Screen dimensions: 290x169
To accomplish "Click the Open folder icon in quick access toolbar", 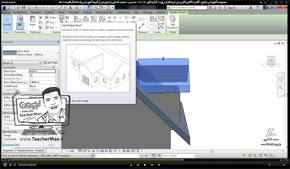I will 18,8.
